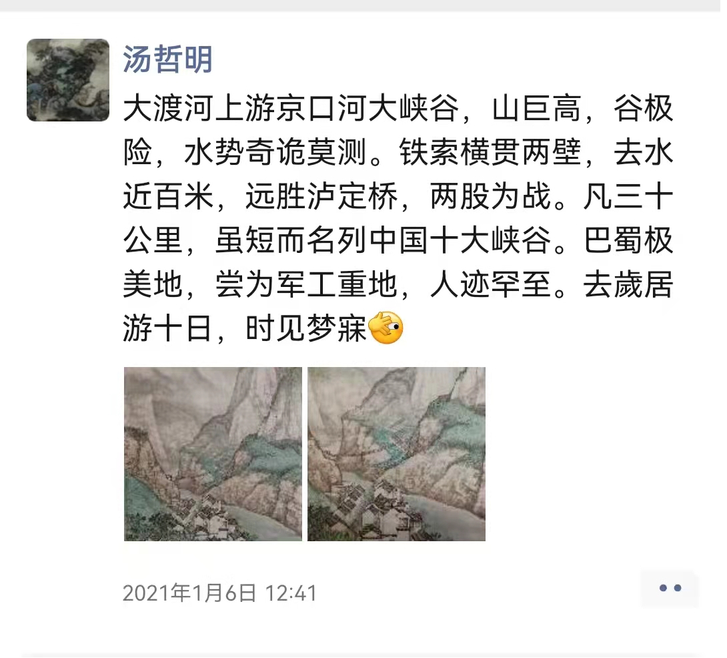The height and width of the screenshot is (658, 727).
Task: Open 汤哲明's profile avatar picture
Action: click(68, 80)
